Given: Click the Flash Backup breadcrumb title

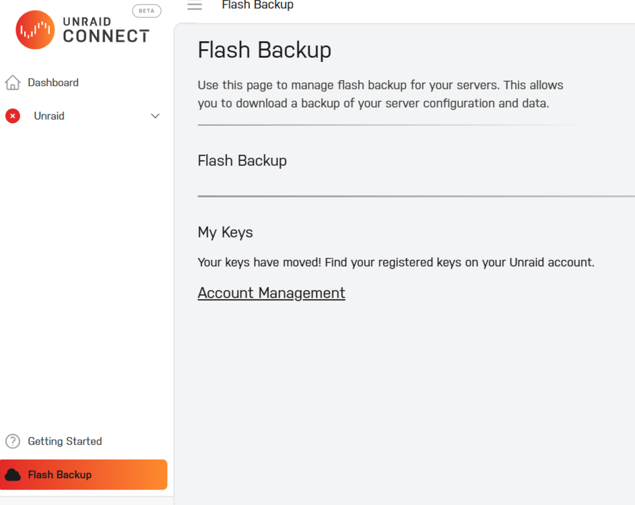Looking at the screenshot, I should pos(257,5).
